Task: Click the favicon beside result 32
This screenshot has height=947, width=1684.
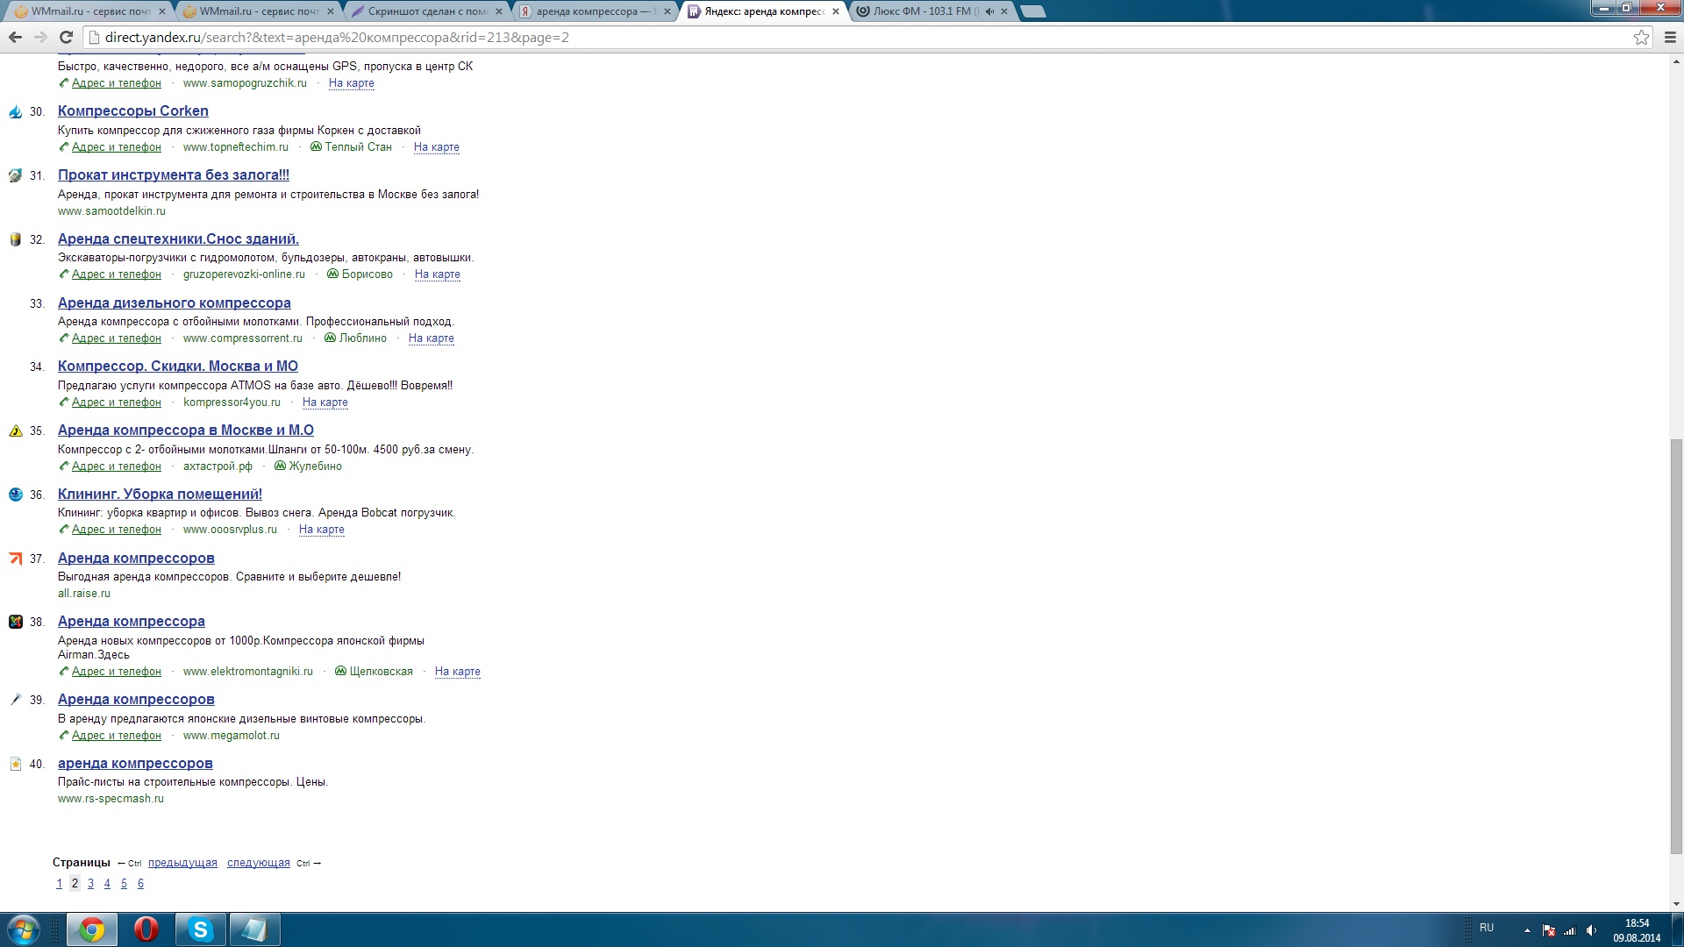Action: 15,239
